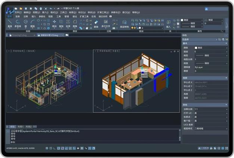Image resolution: width=234 pixels, height=158 pixels.
Task: Click the 插入 (Insert block) ribbon button
Action: 168,24
